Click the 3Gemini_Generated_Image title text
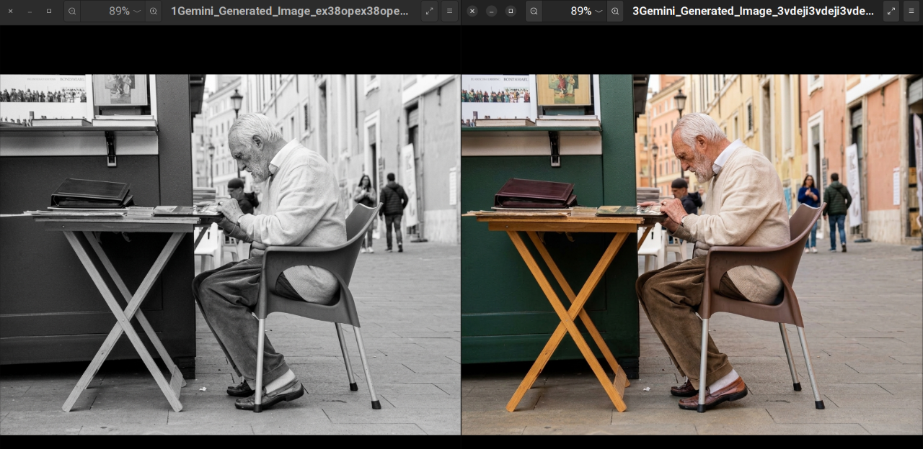The image size is (923, 449). click(753, 12)
